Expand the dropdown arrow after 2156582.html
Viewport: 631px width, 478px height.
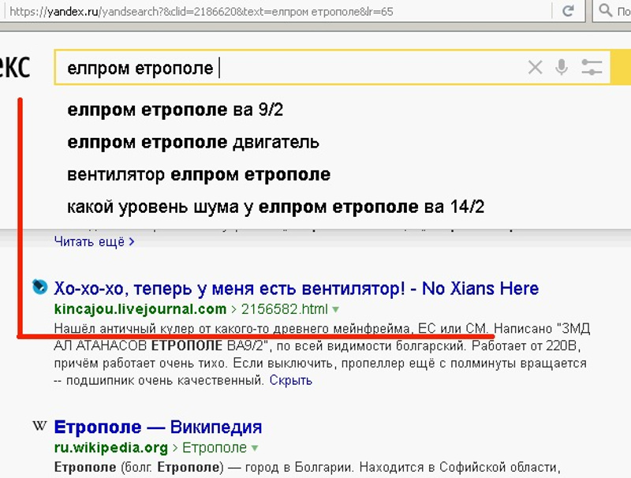(336, 309)
